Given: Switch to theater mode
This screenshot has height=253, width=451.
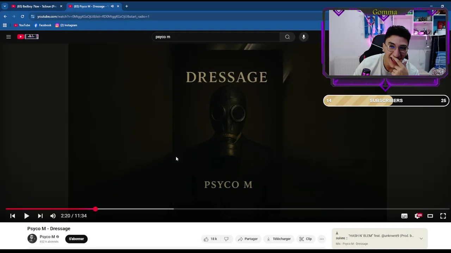Looking at the screenshot, I should tap(430, 216).
